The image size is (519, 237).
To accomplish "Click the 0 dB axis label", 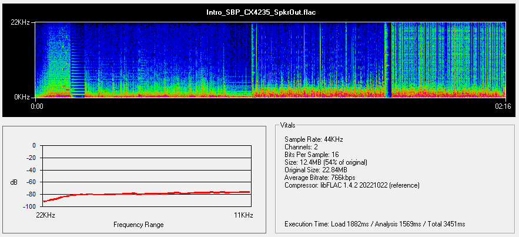I will pyautogui.click(x=34, y=145).
